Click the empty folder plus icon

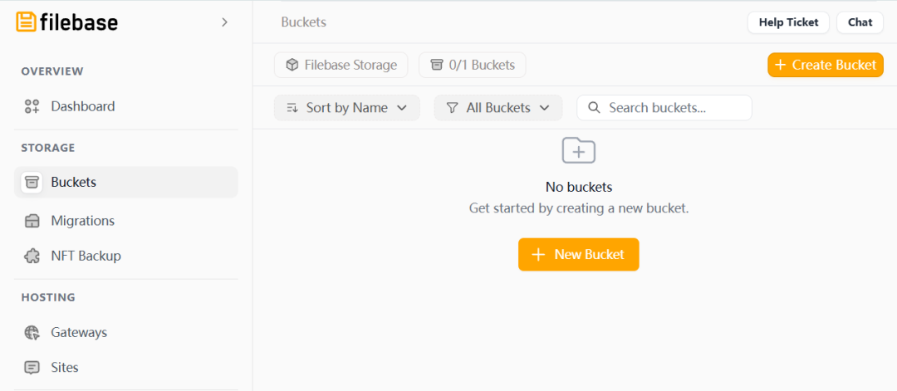click(x=579, y=150)
